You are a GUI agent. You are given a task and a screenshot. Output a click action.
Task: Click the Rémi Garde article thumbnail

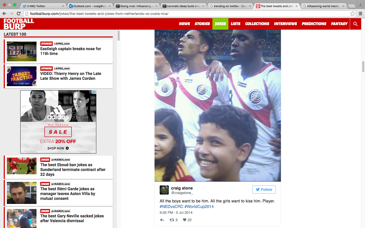pyautogui.click(x=22, y=193)
